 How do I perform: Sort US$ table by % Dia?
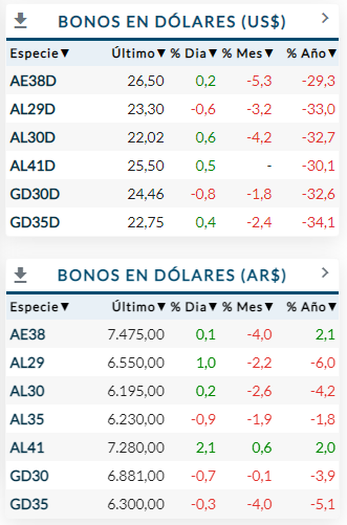point(193,53)
